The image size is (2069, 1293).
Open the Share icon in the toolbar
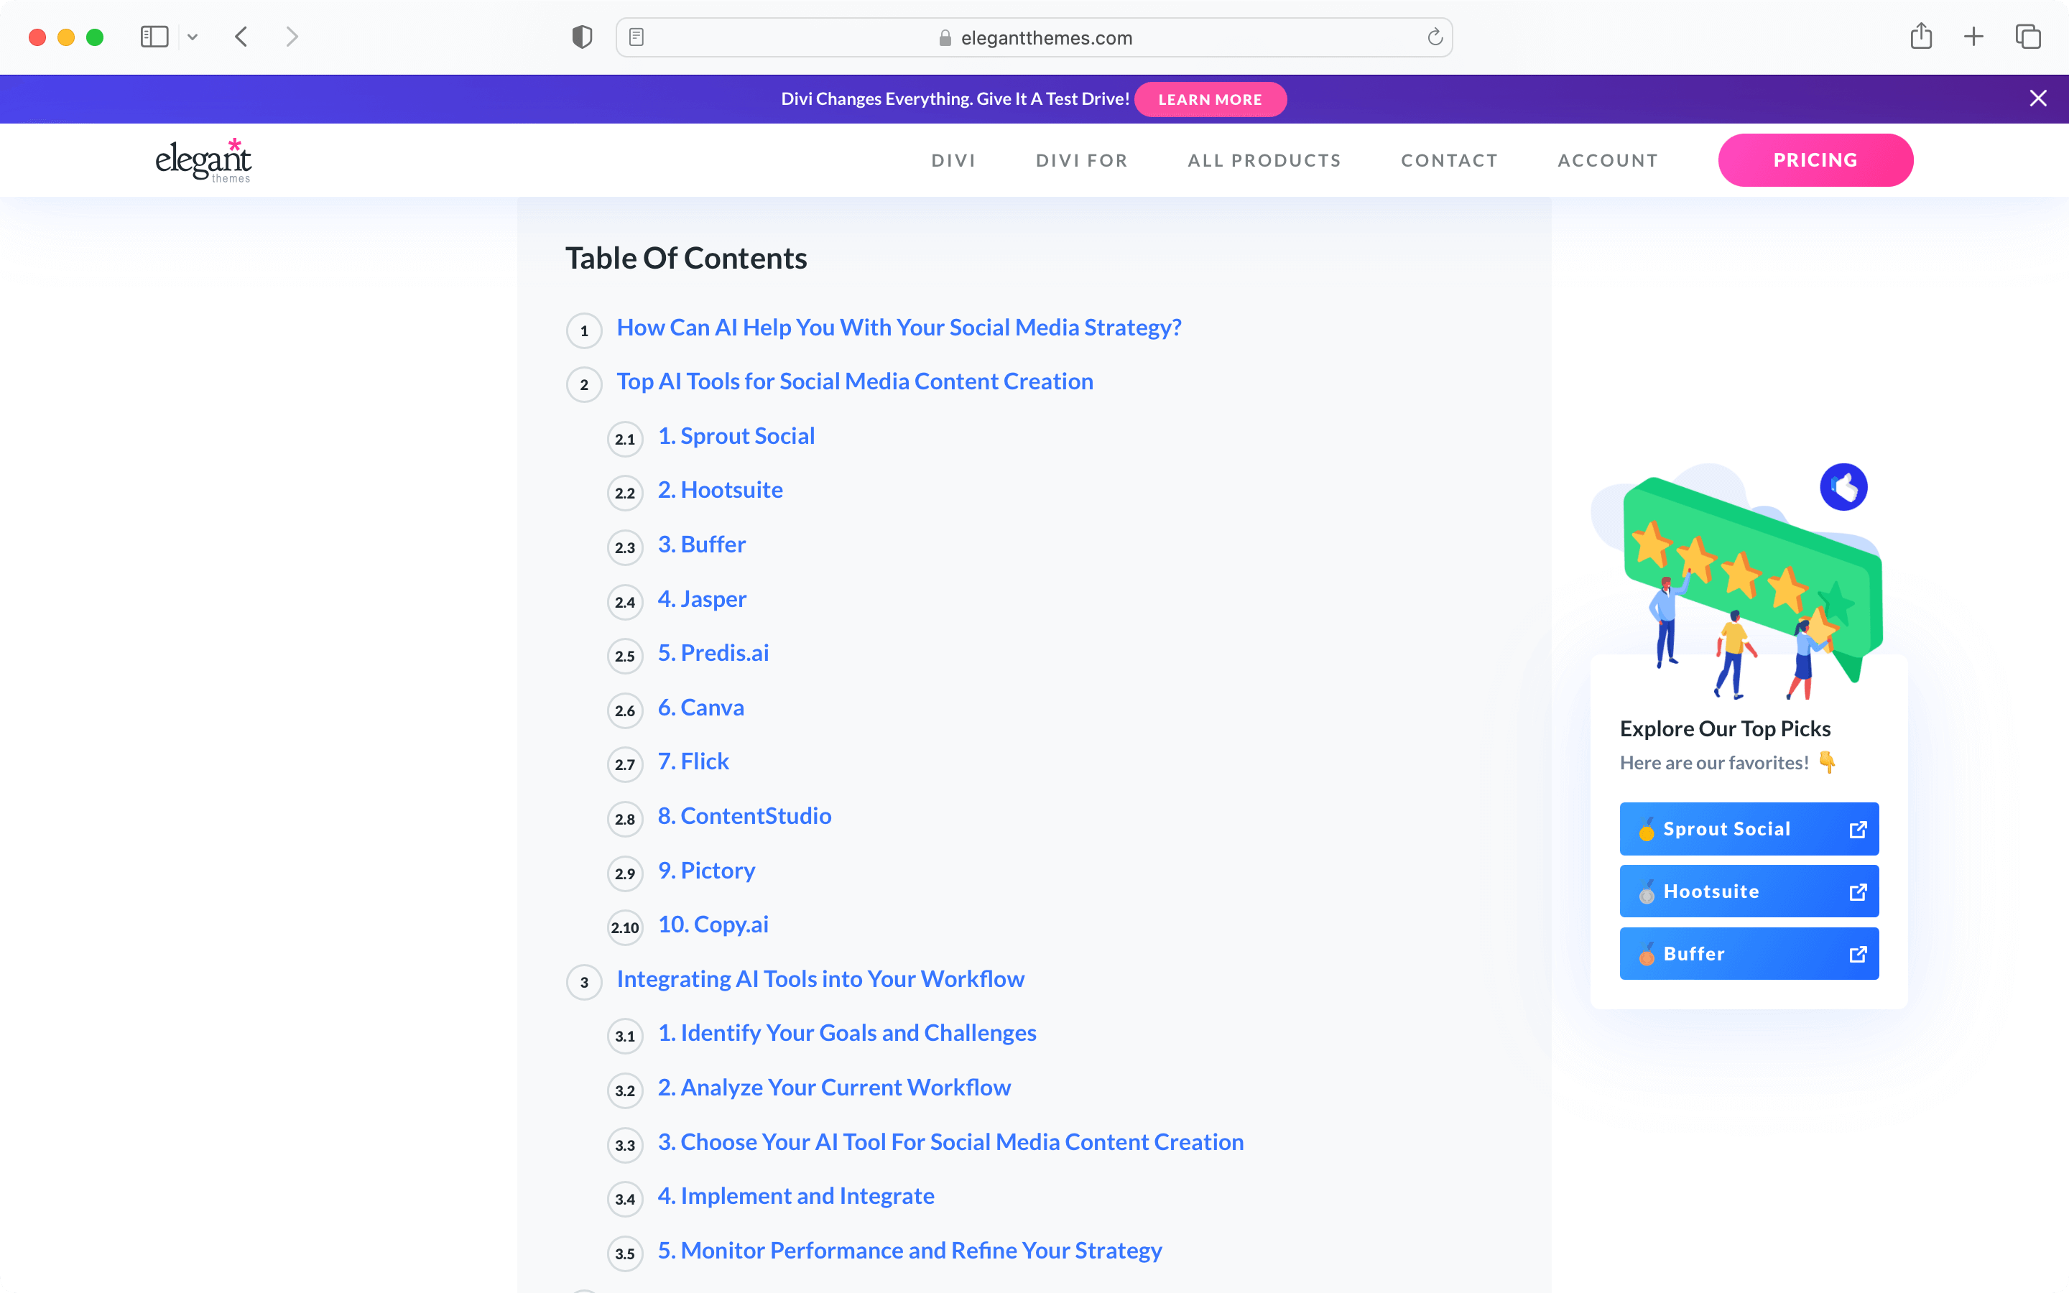[x=1920, y=36]
